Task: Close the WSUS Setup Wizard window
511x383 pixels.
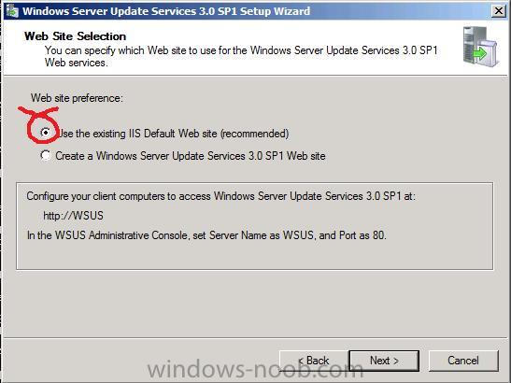Action: tap(498, 11)
